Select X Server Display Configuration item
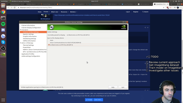This screenshot has height=103, width=183. click(31, 28)
